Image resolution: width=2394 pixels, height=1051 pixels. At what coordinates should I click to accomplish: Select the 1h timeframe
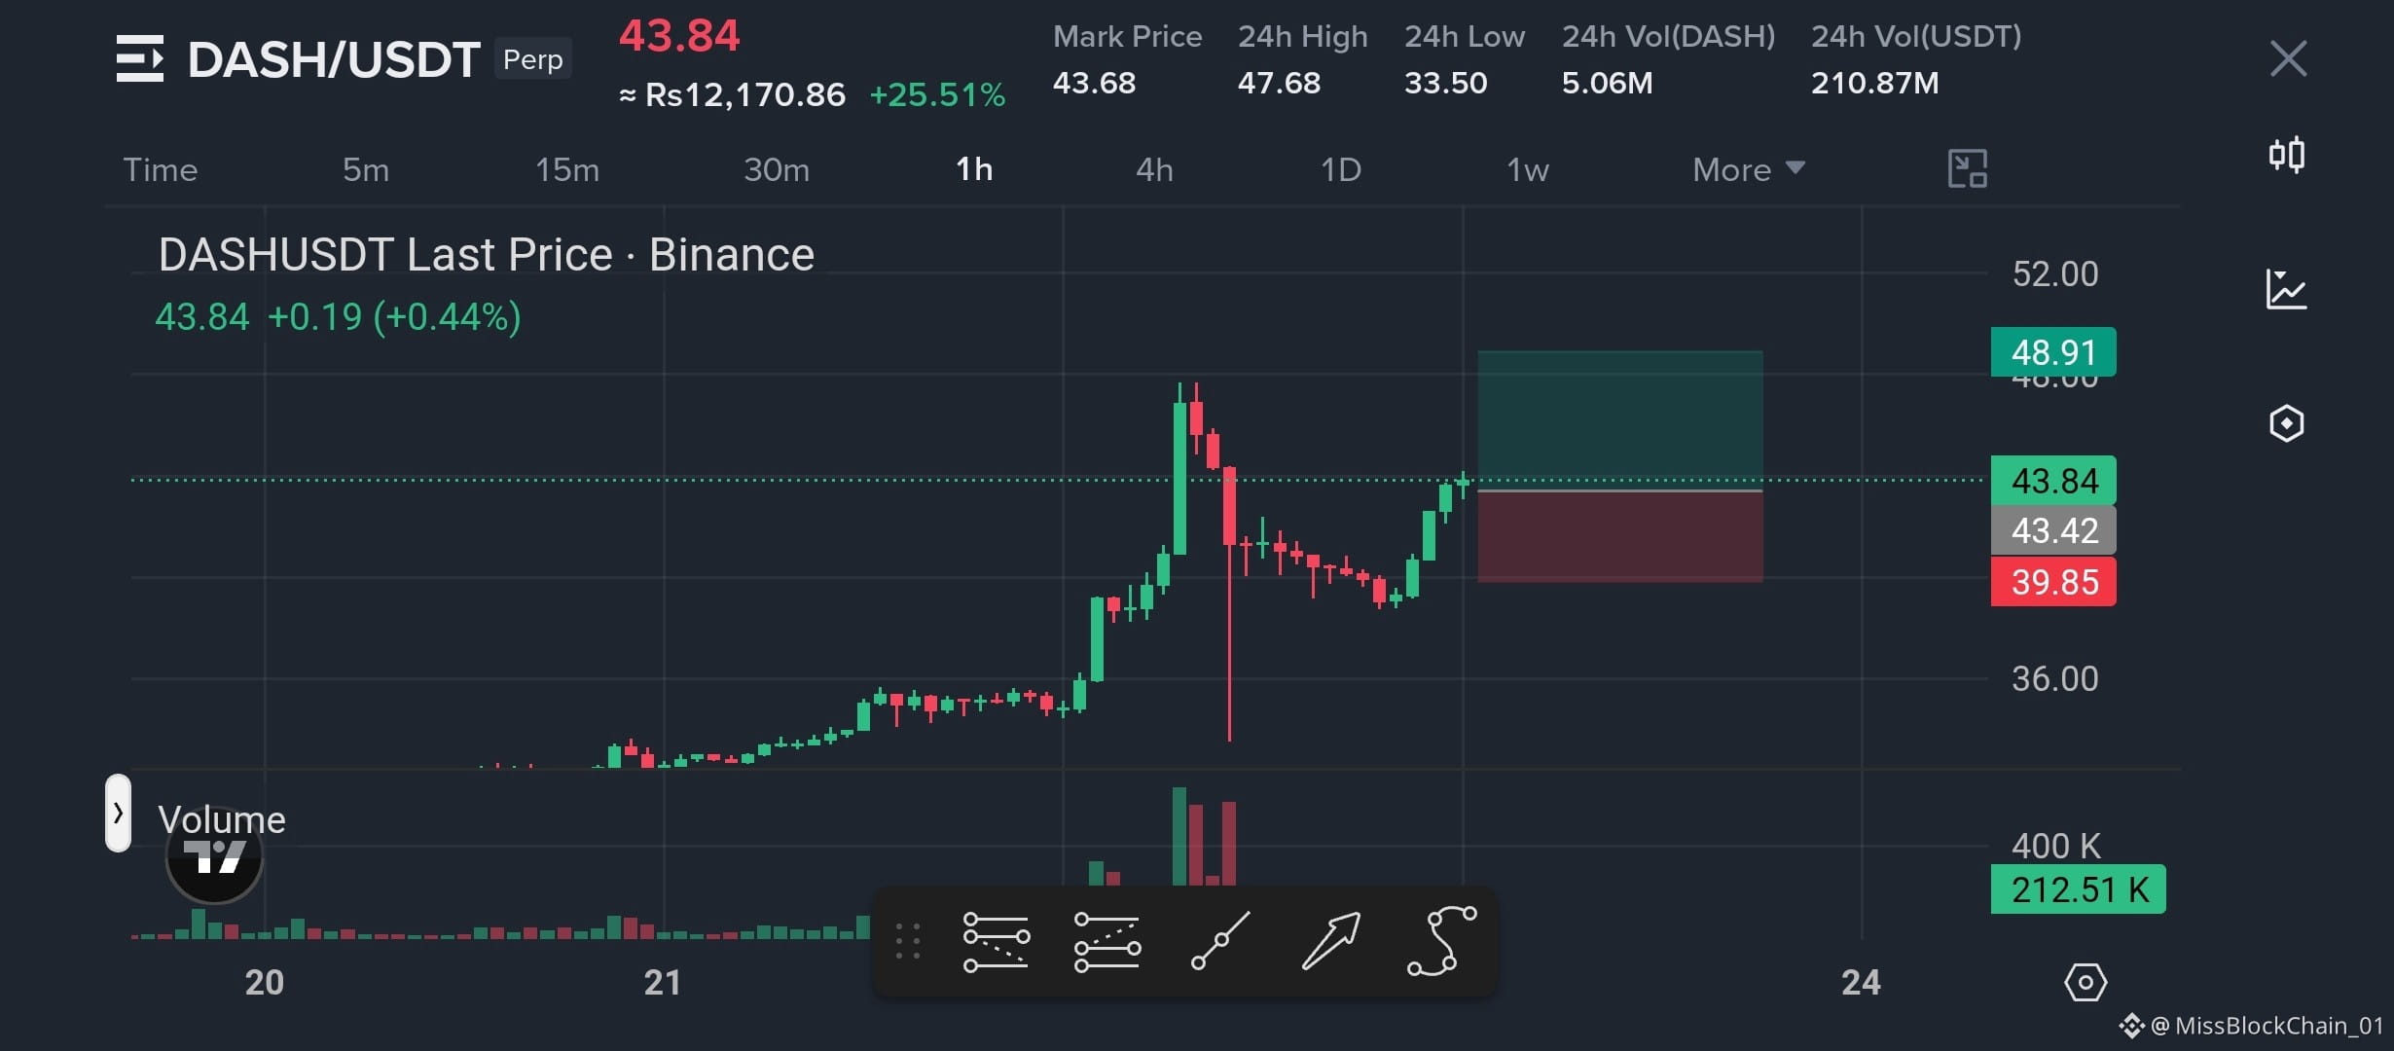[974, 169]
